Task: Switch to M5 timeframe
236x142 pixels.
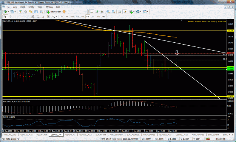Action: (x=67, y=17)
